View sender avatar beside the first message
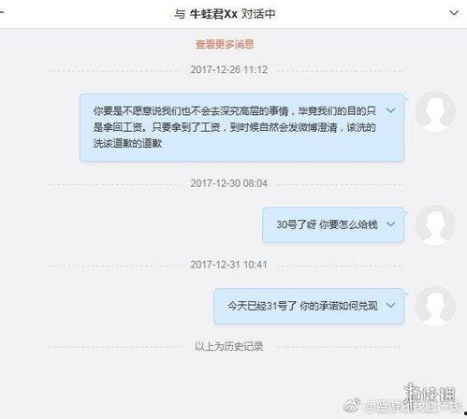467x419 pixels. click(435, 111)
